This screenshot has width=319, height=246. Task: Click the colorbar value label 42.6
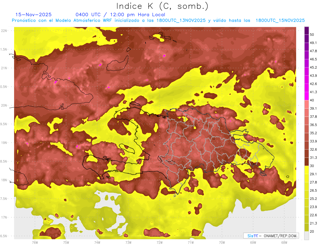click(313, 84)
